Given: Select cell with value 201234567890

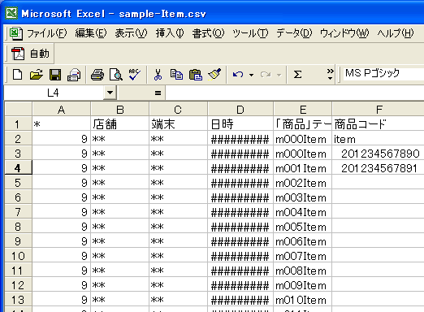Looking at the screenshot, I should tap(379, 154).
